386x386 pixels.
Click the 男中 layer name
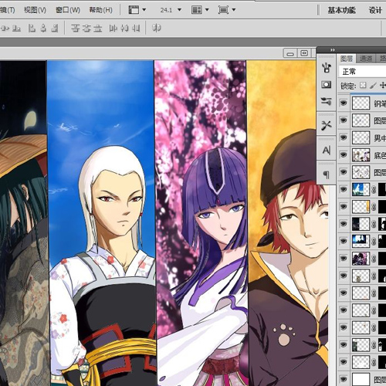coord(380,138)
